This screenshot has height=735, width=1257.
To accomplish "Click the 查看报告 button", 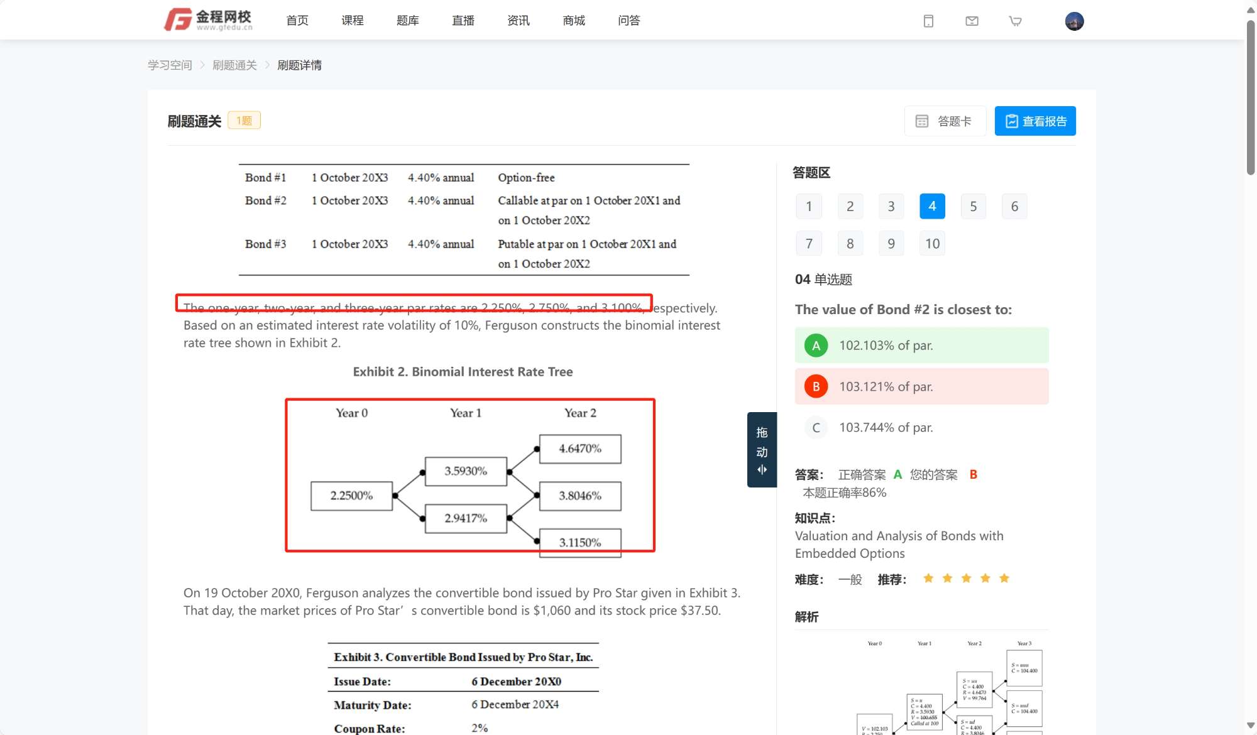I will (1035, 121).
